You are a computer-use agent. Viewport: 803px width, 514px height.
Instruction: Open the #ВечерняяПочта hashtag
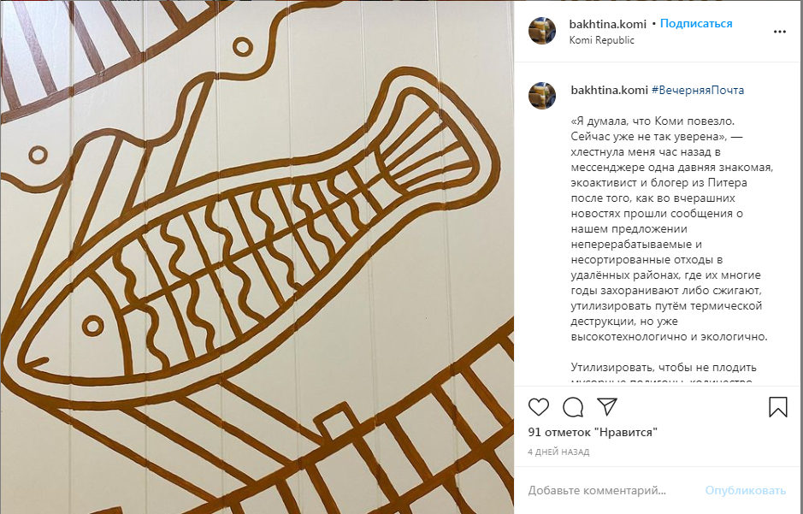(698, 90)
